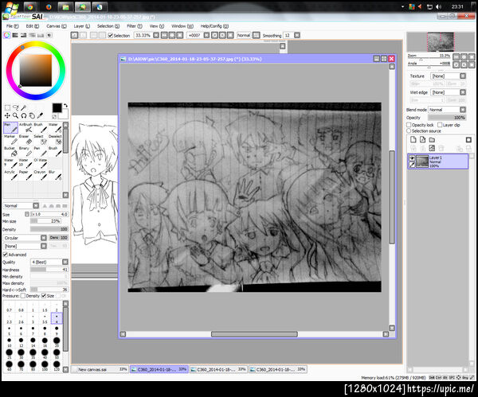Click the black foreground color swatch
The width and height of the screenshot is (478, 397).
click(57, 107)
